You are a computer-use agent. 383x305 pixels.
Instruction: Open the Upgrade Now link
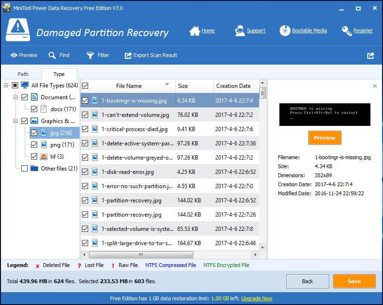(x=257, y=298)
